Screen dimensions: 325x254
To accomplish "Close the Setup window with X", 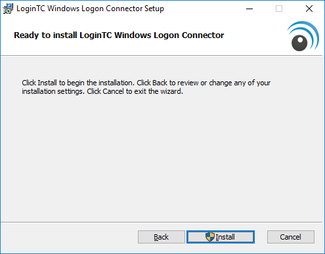I will coord(309,9).
